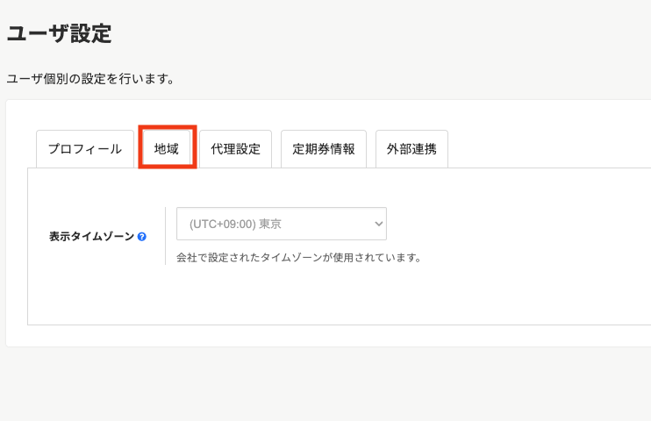This screenshot has width=651, height=421.
Task: Click the 表示タイムゾーン field label
Action: click(x=91, y=237)
